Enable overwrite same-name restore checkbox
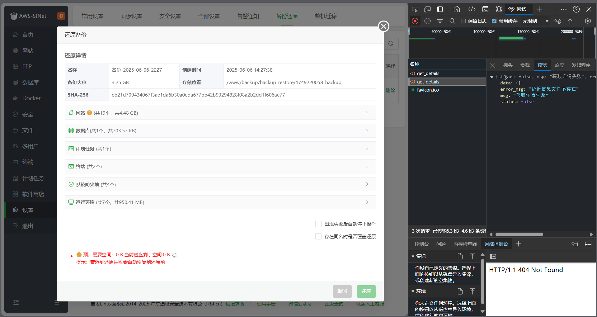 click(x=318, y=236)
